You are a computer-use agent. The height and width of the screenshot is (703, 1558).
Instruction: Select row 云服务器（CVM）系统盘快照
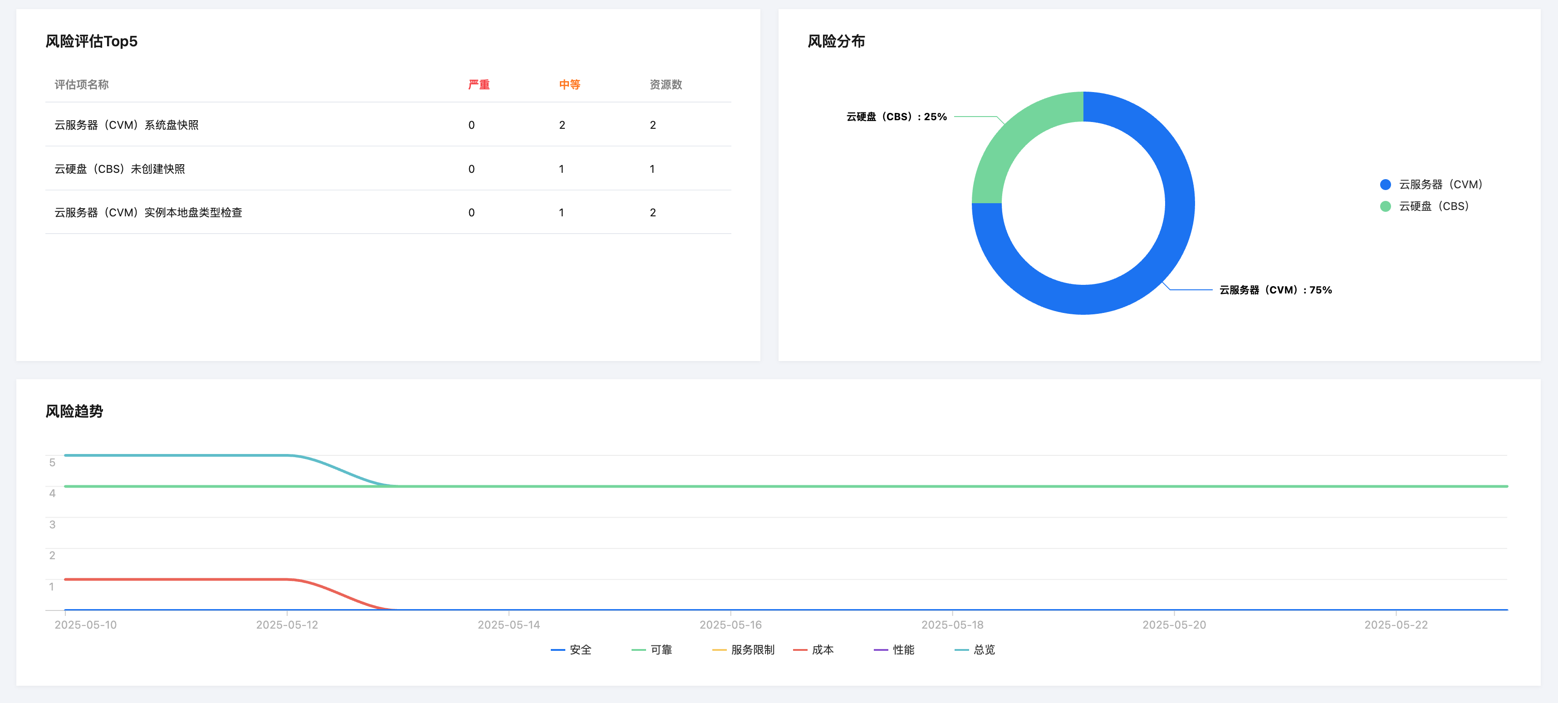tap(127, 125)
